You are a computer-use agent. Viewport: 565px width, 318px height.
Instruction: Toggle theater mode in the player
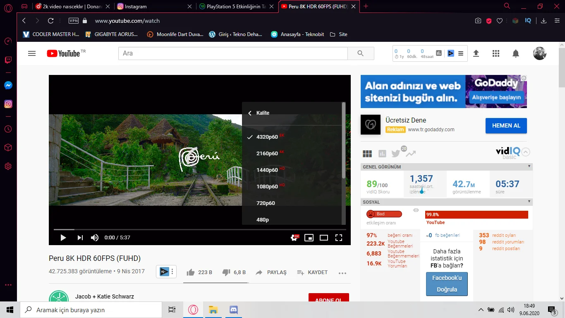323,238
